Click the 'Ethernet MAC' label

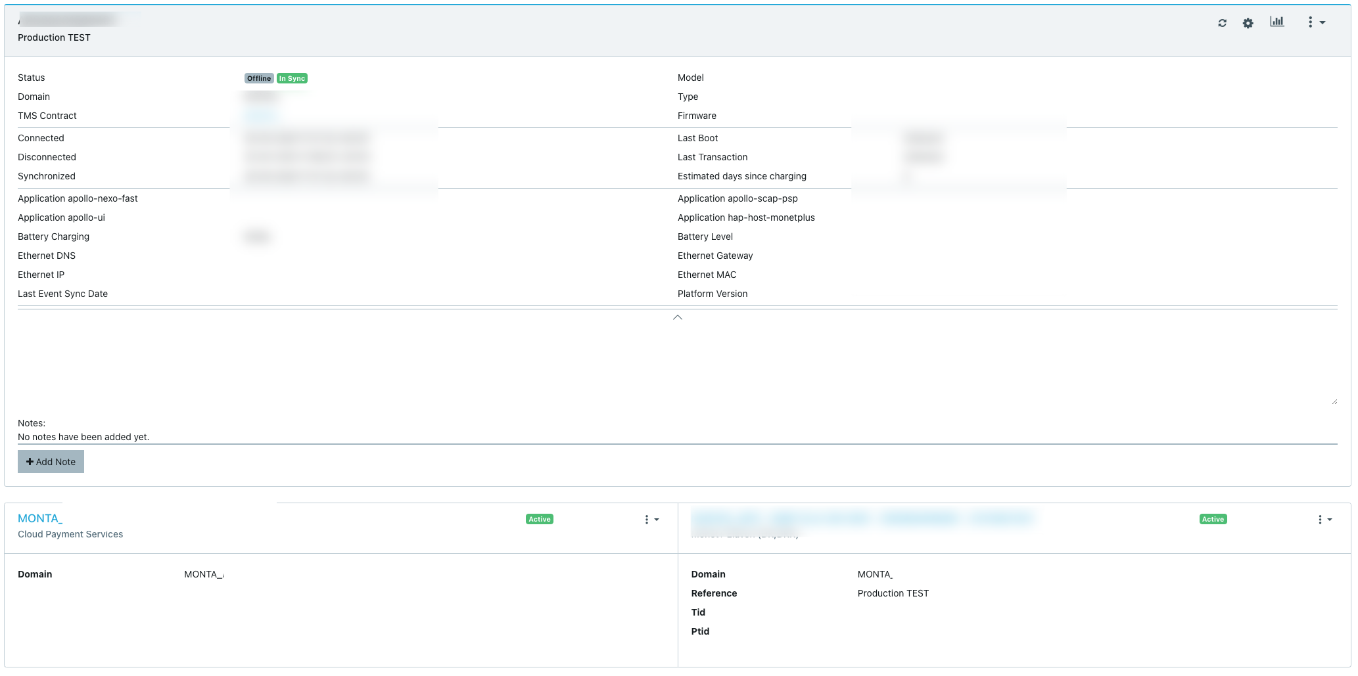pos(707,275)
